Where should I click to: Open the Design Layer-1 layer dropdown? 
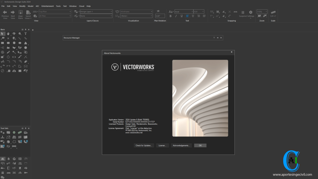96,11
